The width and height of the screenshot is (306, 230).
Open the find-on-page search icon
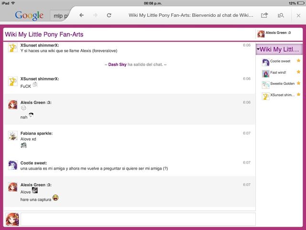(281, 15)
